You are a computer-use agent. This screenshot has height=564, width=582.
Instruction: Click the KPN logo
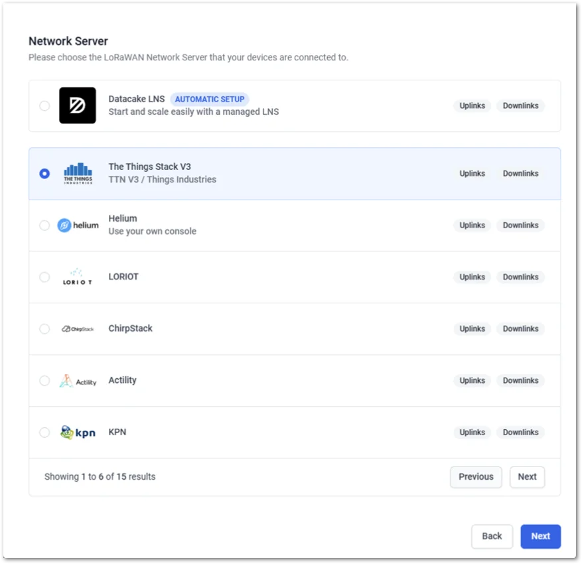pos(78,432)
